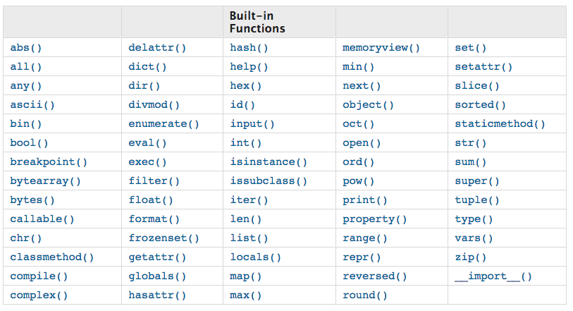Viewport: 573px width, 311px height.
Task: Click the breakpoint() link
Action: [49, 162]
